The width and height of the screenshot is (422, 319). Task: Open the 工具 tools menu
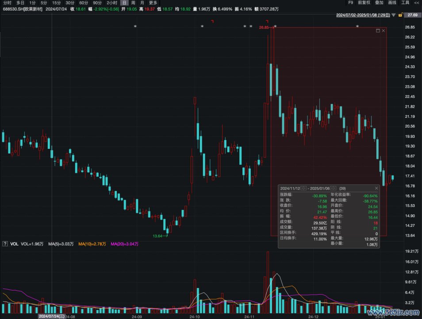(x=405, y=3)
